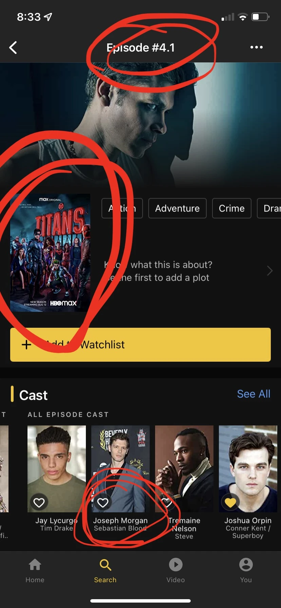Expand plot section with right chevron
The width and height of the screenshot is (281, 608).
pos(269,271)
